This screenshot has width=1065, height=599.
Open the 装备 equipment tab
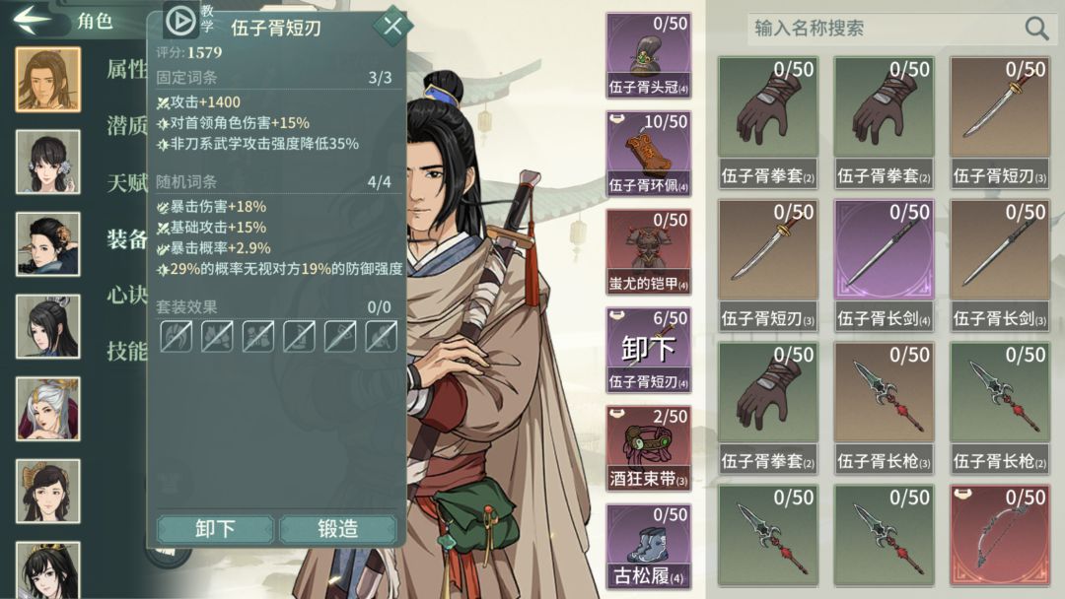point(126,238)
